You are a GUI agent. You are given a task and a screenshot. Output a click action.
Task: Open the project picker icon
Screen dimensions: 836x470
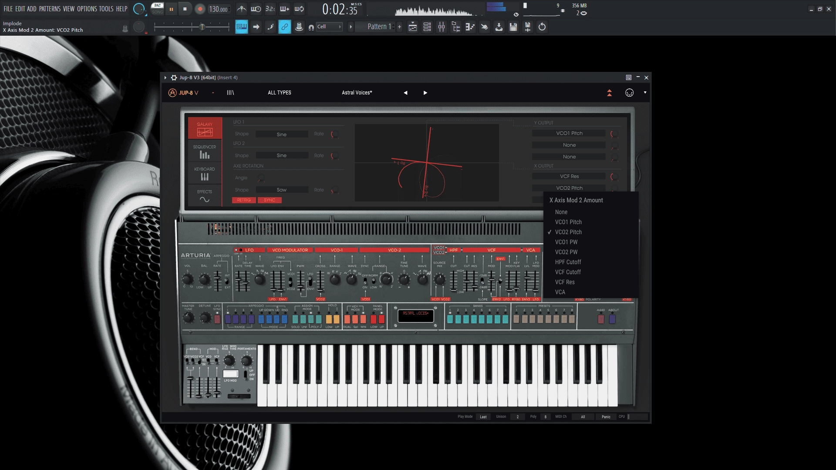pyautogui.click(x=470, y=27)
